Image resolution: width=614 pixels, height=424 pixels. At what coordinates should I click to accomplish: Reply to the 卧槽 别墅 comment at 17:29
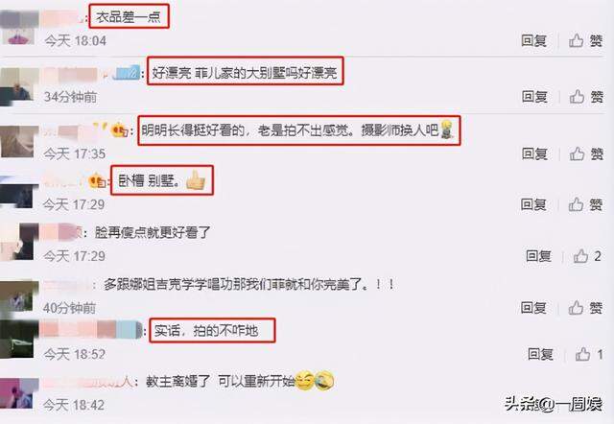pyautogui.click(x=533, y=204)
